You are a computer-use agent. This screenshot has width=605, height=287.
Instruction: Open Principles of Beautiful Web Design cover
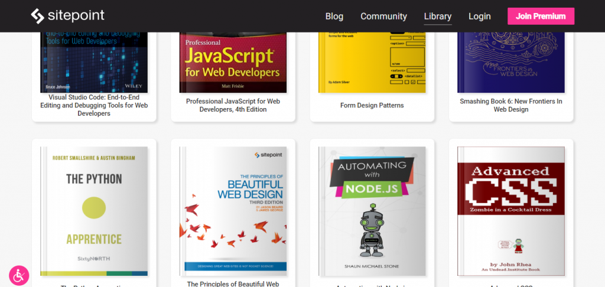[x=233, y=208]
